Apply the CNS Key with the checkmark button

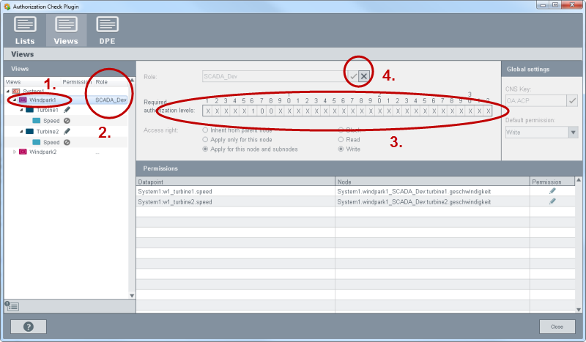[x=572, y=100]
